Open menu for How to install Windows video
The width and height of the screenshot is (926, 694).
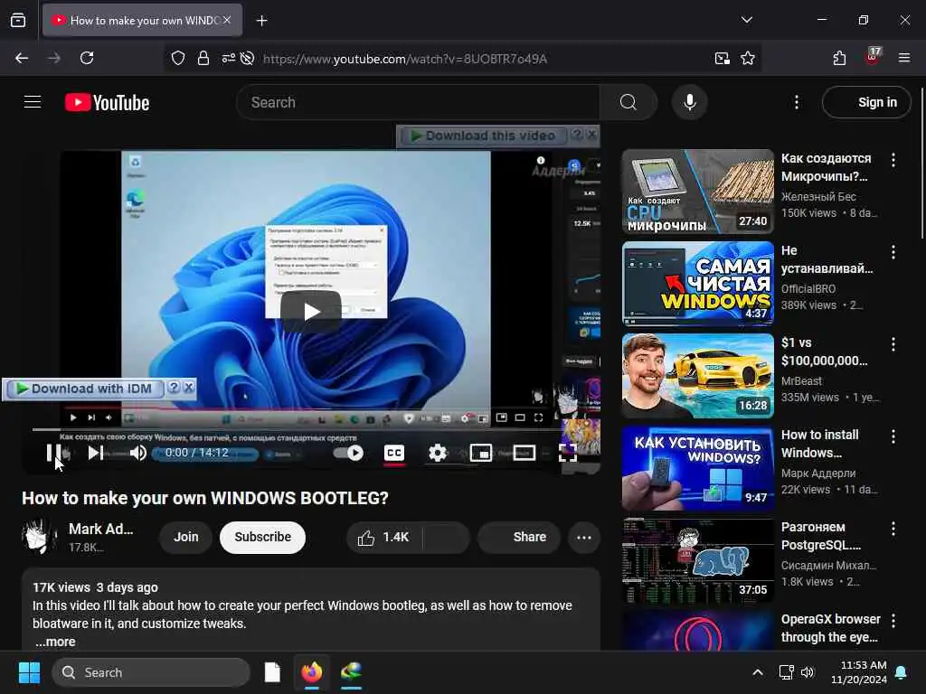[x=893, y=436]
